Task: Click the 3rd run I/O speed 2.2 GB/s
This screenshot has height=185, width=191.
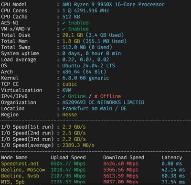Action: 74,139
